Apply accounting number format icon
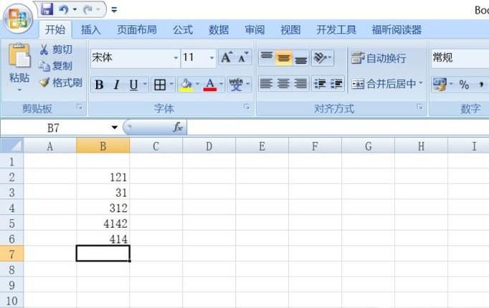 point(440,84)
